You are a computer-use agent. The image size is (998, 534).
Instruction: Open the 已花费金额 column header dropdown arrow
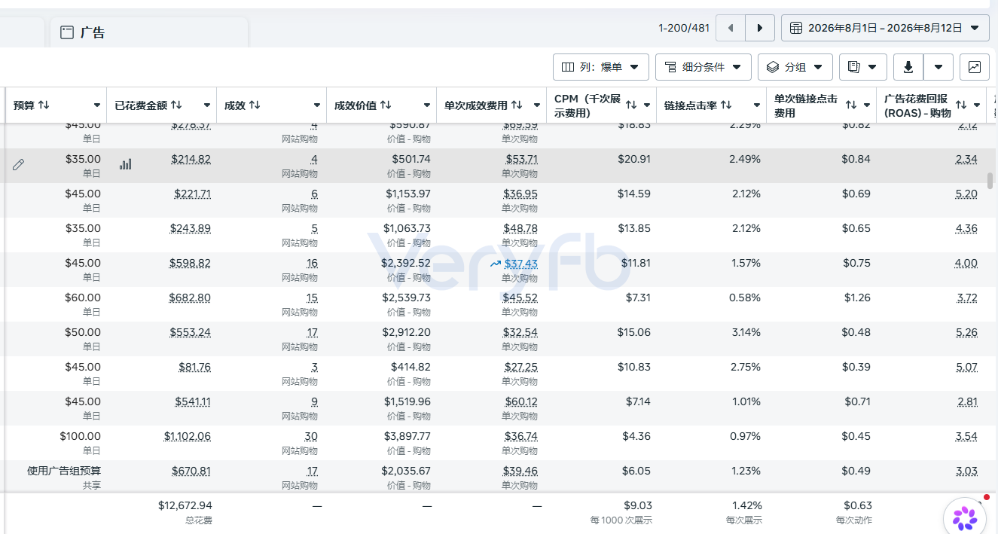point(207,105)
